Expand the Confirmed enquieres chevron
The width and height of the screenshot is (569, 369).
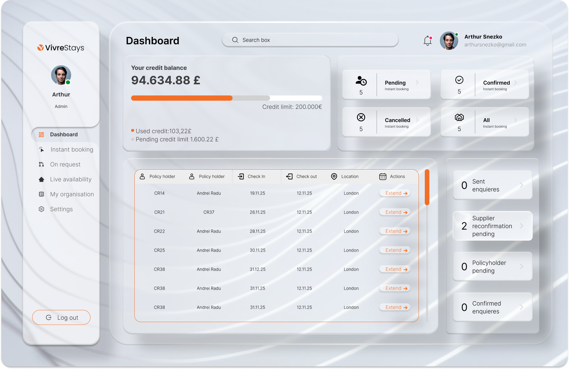[521, 307]
